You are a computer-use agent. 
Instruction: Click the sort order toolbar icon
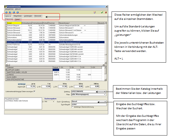[x=95, y=12]
